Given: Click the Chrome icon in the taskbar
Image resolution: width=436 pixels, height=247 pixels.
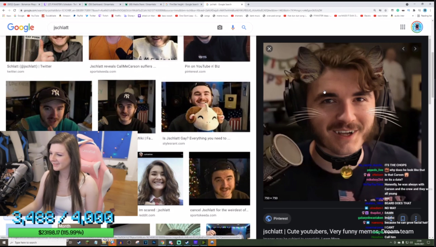Looking at the screenshot, I should pyautogui.click(x=162, y=242).
